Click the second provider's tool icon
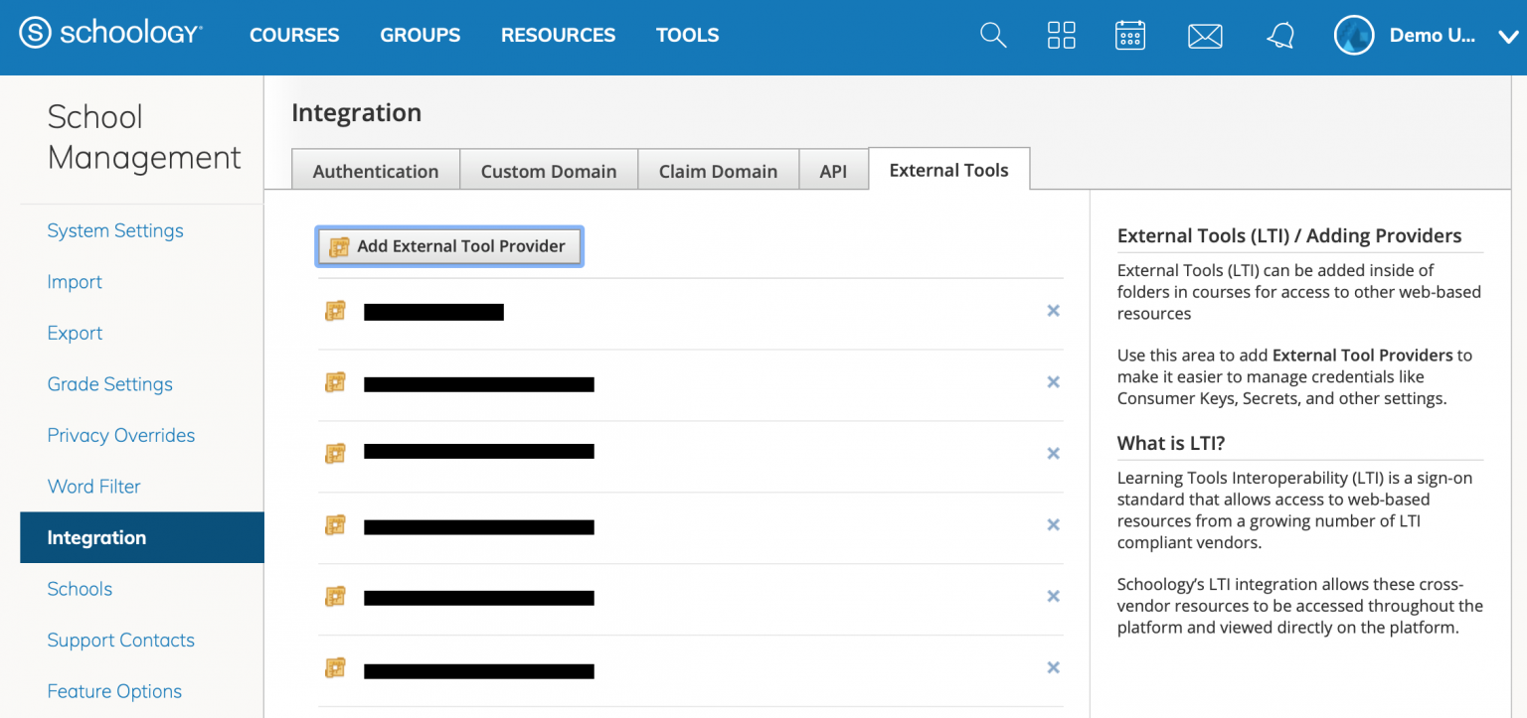 (x=336, y=382)
